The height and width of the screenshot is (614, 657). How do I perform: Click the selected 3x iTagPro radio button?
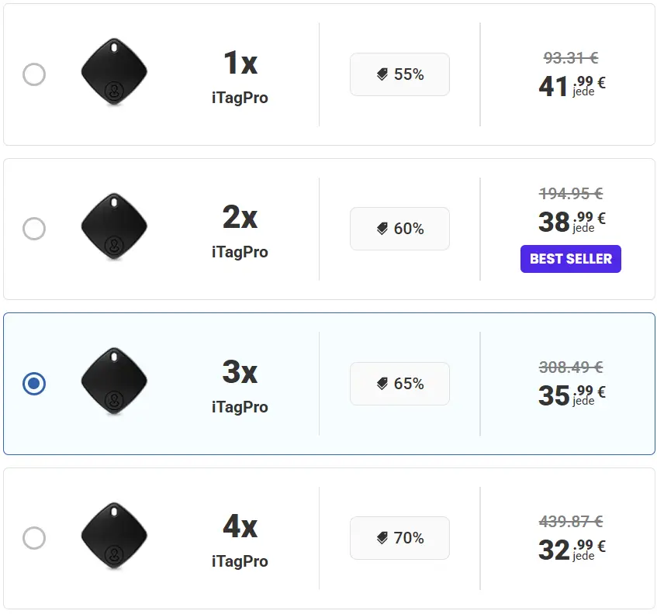[x=34, y=383]
